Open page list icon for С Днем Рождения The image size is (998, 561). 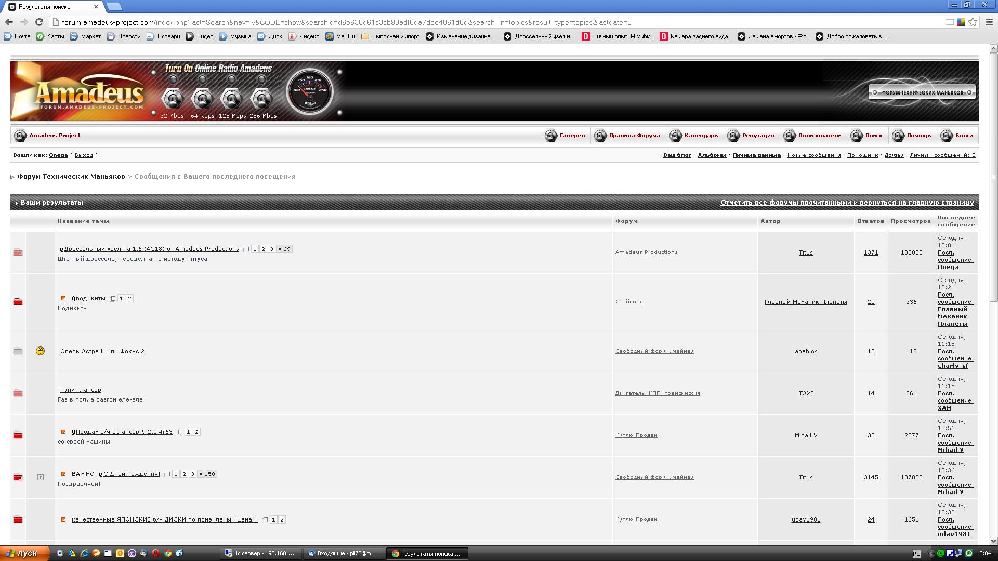click(x=167, y=474)
